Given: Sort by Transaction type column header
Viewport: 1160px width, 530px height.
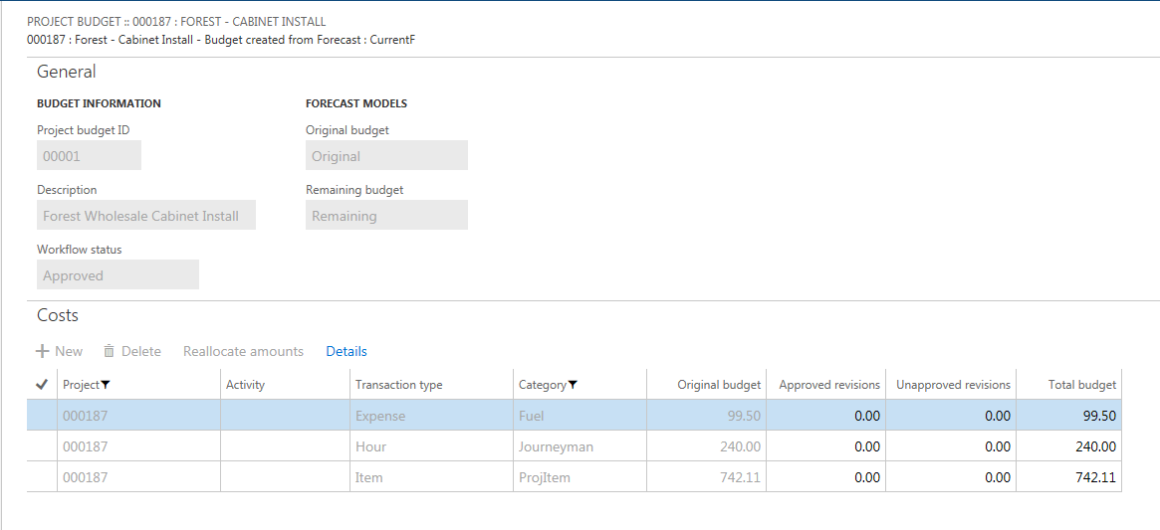Looking at the screenshot, I should click(x=398, y=385).
